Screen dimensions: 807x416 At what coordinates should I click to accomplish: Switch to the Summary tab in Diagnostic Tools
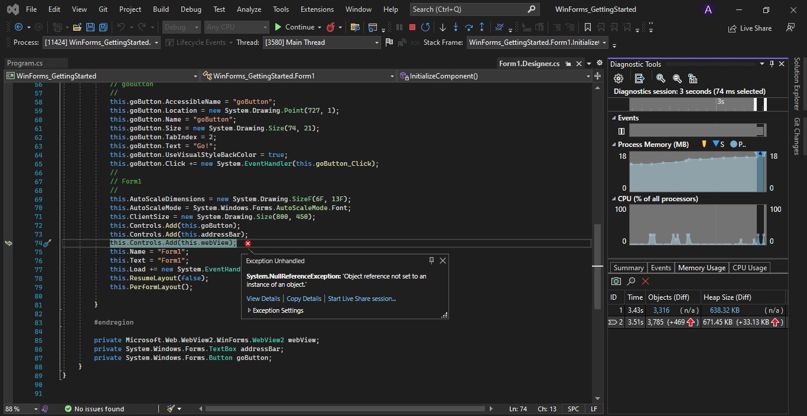click(x=629, y=268)
